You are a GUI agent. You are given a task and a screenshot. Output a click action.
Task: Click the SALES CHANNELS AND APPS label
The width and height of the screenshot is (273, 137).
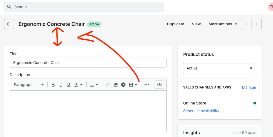207,87
